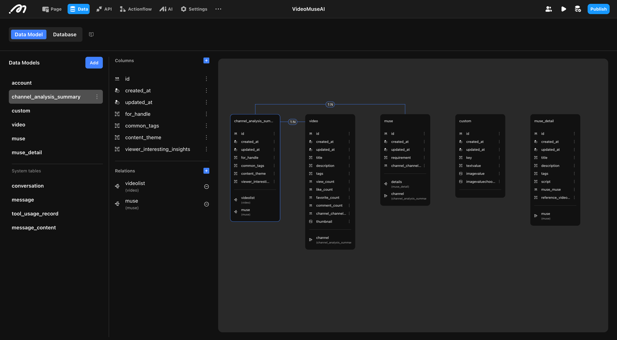Open the Settings tab
617x340 pixels.
pyautogui.click(x=194, y=9)
